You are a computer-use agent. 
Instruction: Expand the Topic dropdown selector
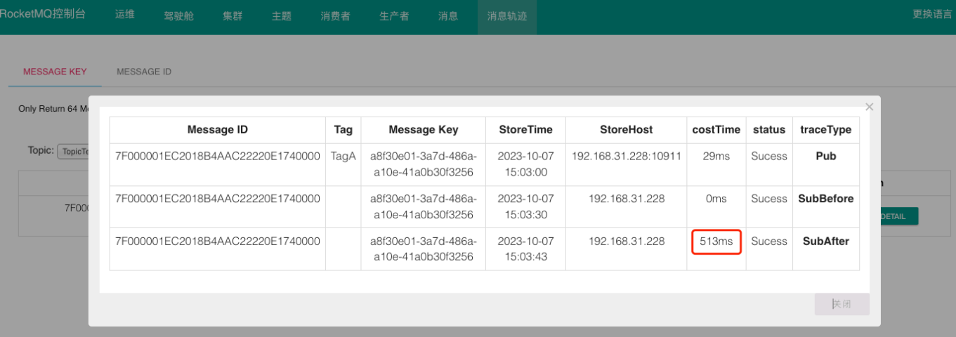(x=72, y=152)
